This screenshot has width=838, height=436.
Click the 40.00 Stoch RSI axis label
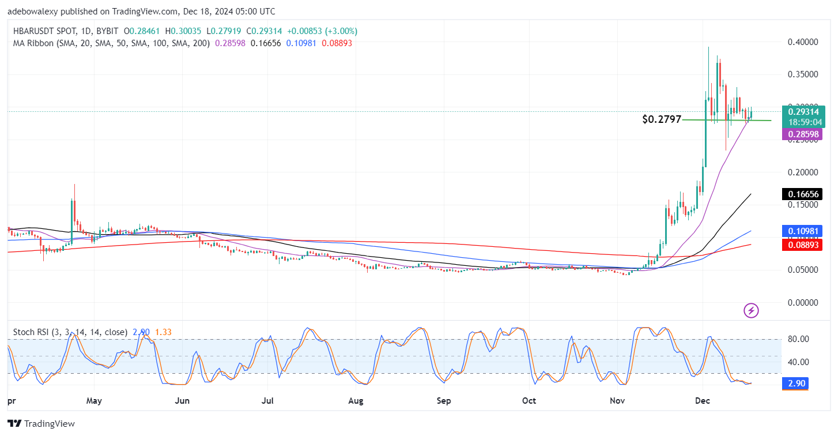(x=797, y=362)
